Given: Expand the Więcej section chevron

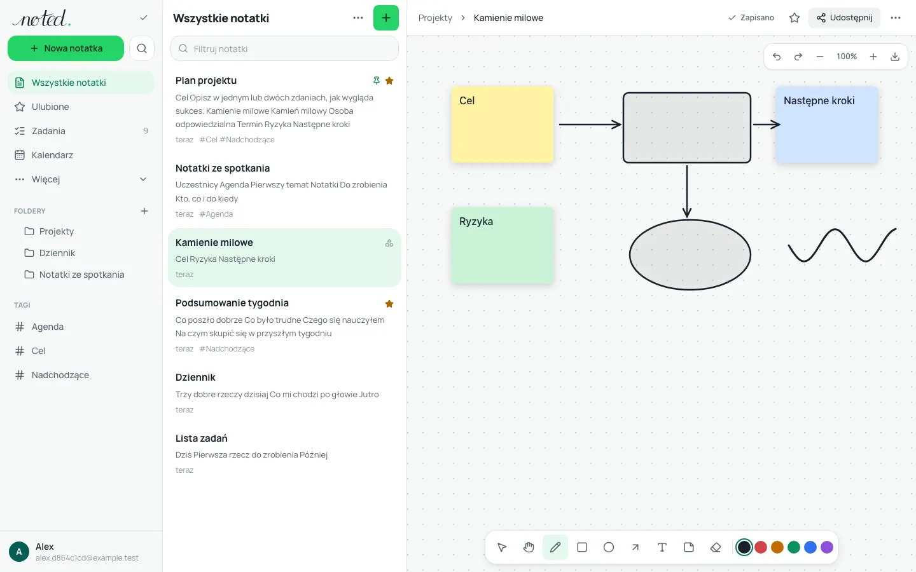Looking at the screenshot, I should pos(143,179).
